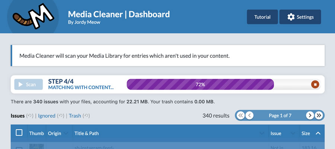Switch to the Ignored tab

click(x=47, y=116)
